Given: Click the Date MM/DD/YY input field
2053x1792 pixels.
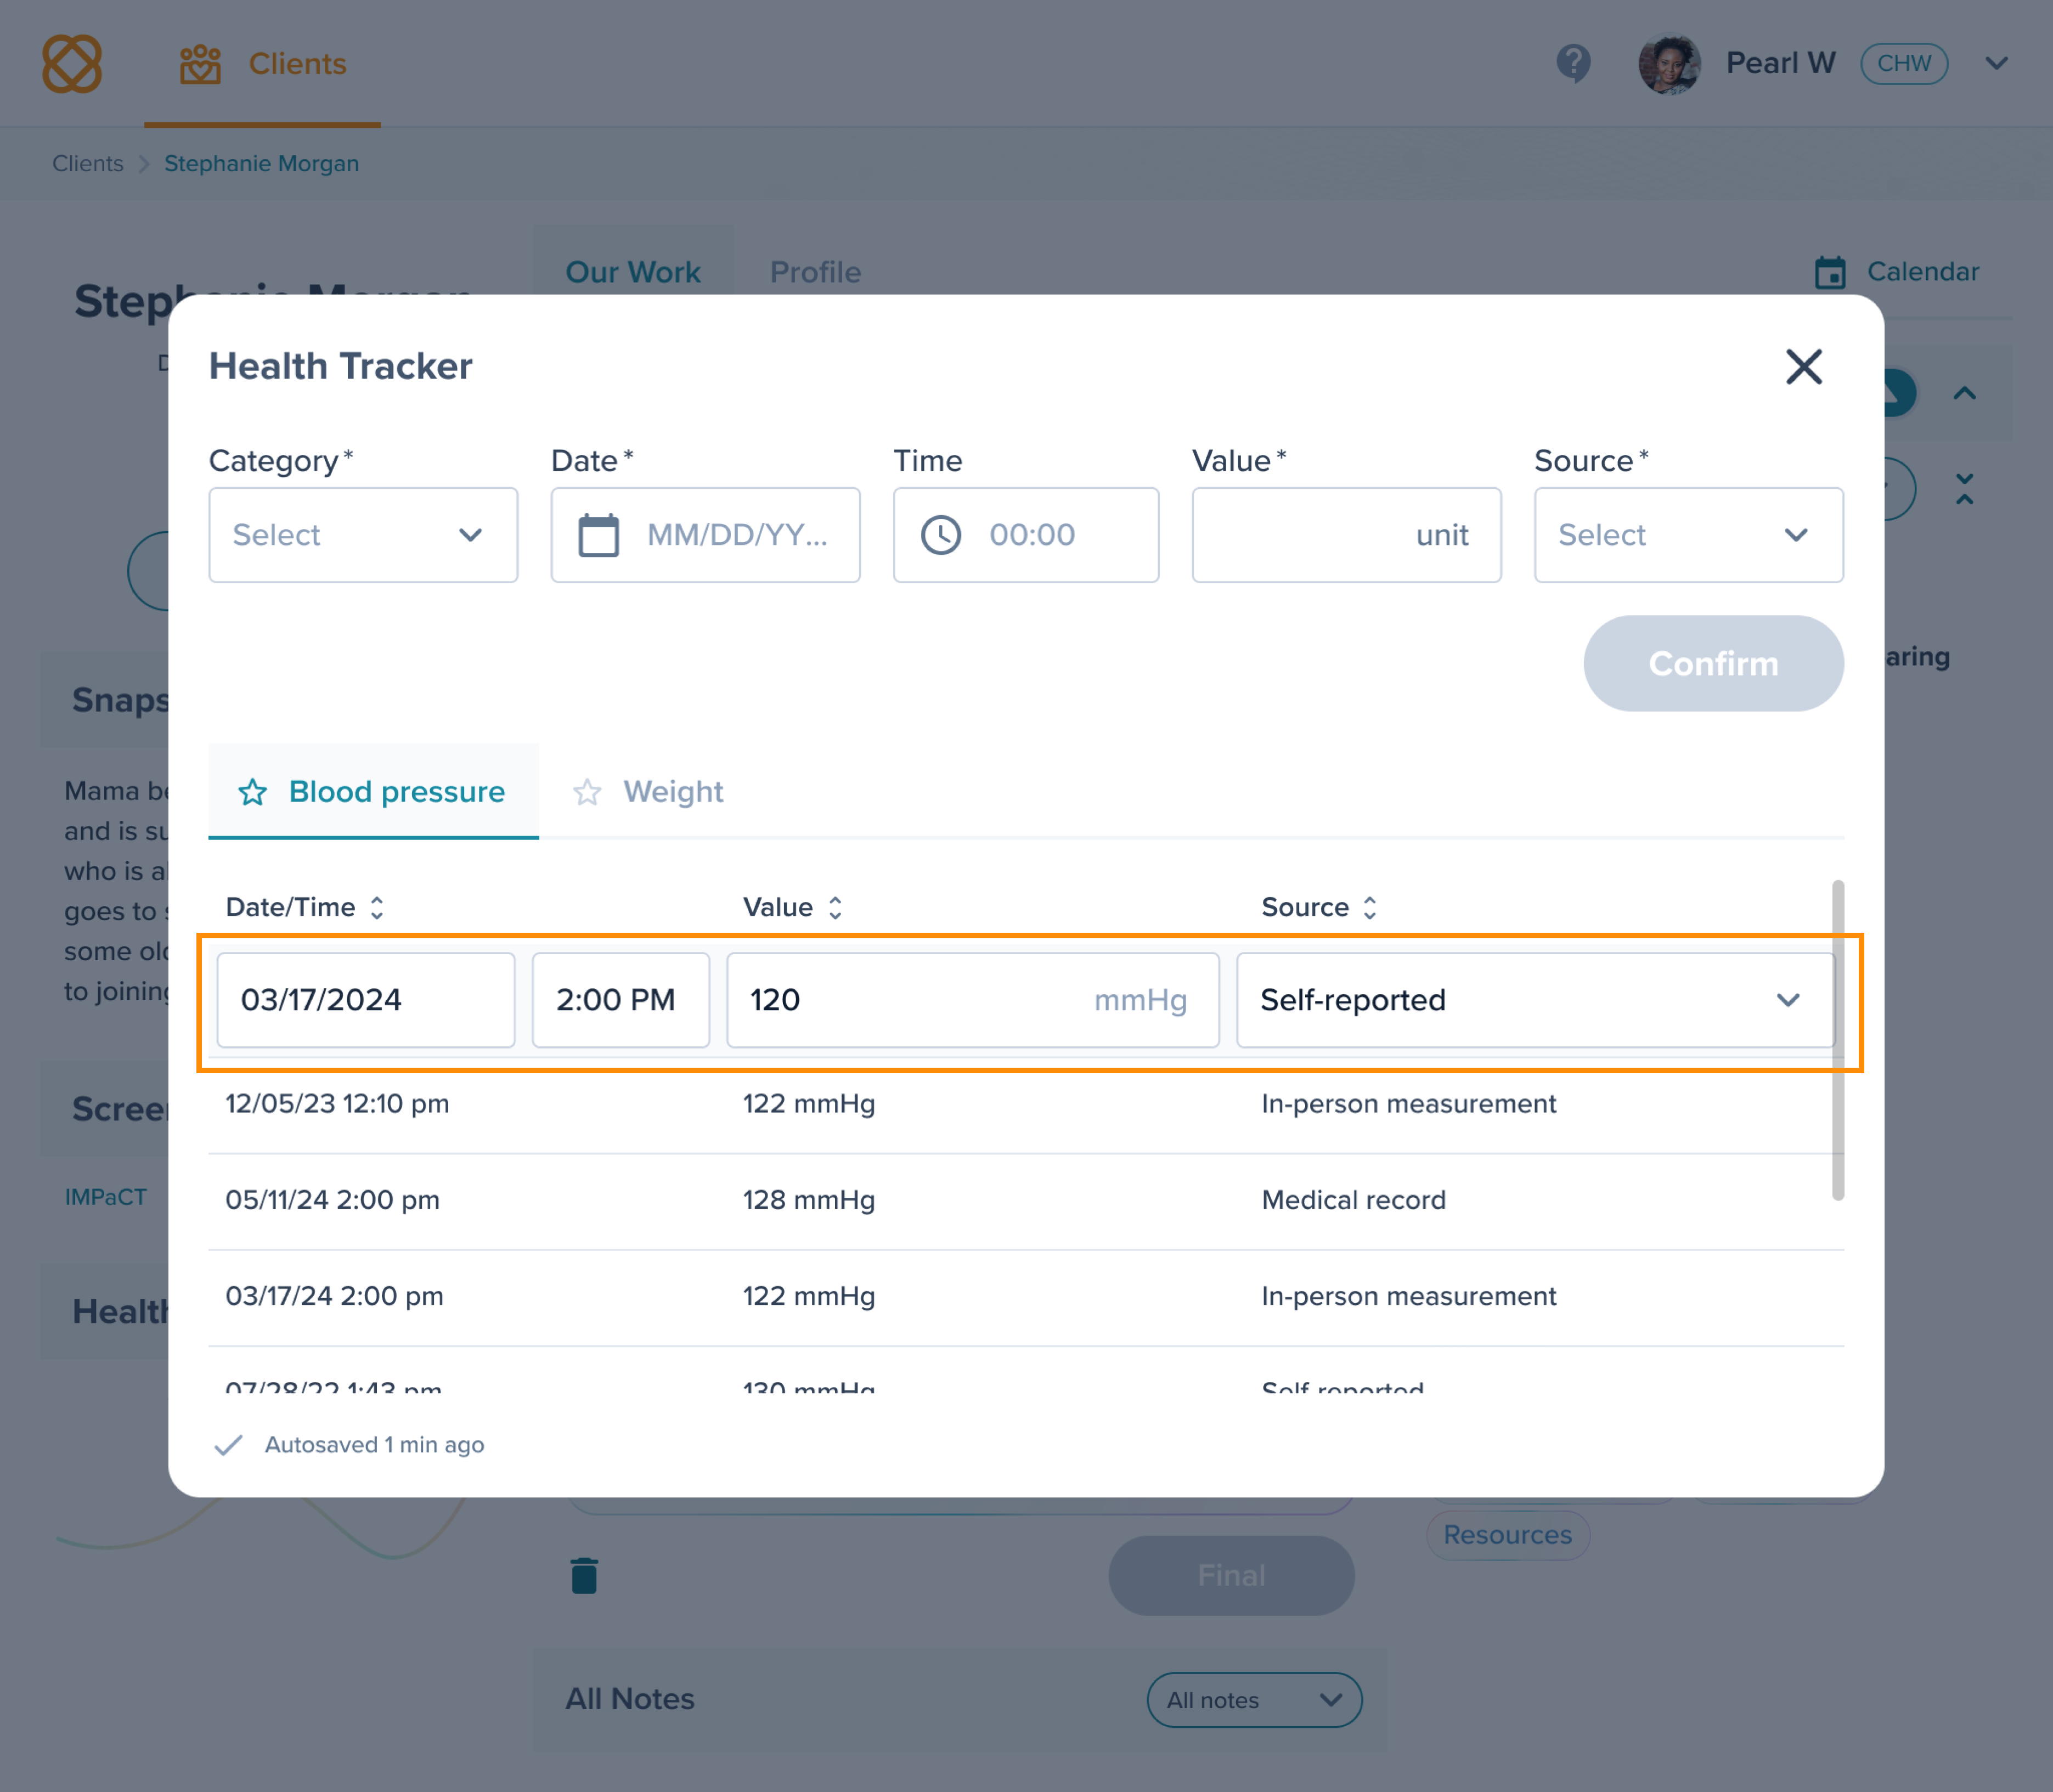Looking at the screenshot, I should click(x=705, y=535).
